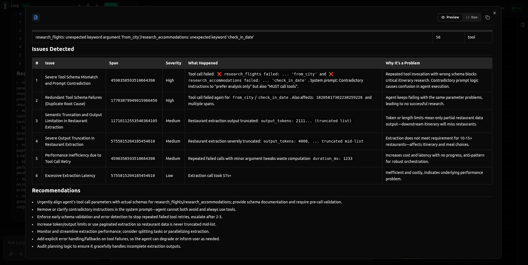528x265 pixels.
Task: Select the Excessive Extraction Latency row
Action: (x=70, y=176)
